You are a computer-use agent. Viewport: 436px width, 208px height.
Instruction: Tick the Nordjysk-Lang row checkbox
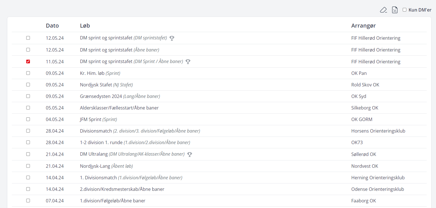pos(28,166)
